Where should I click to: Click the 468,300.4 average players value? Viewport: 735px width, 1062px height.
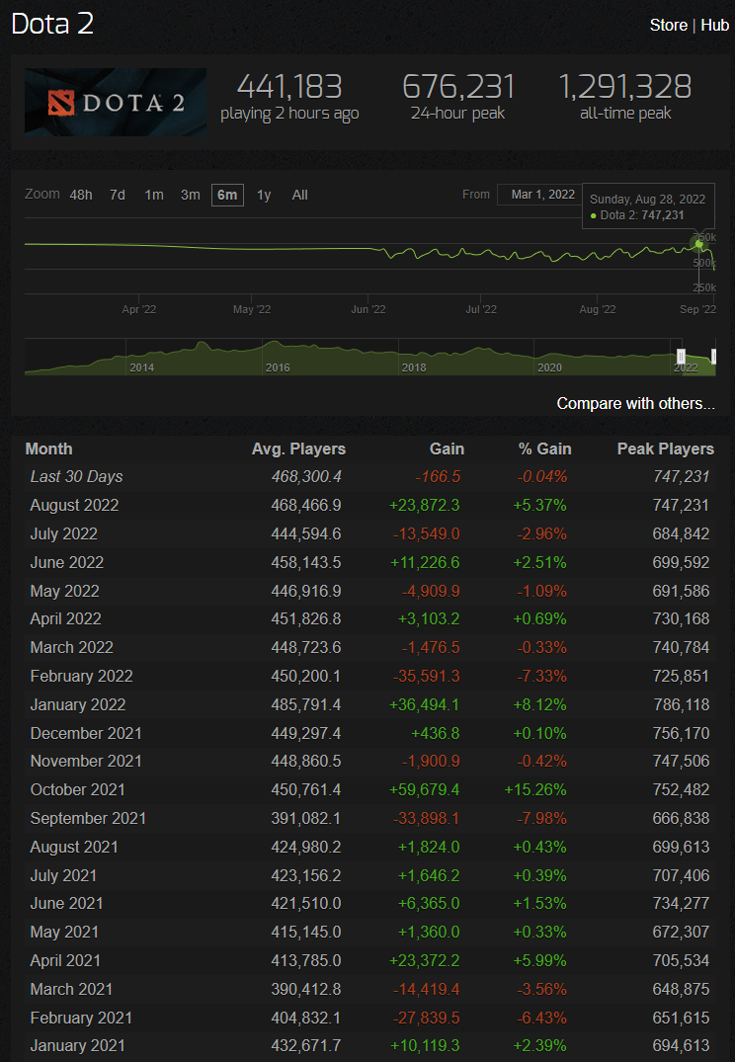pos(306,477)
